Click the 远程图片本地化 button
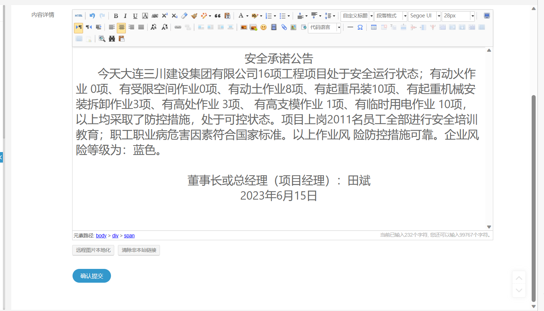 93,250
